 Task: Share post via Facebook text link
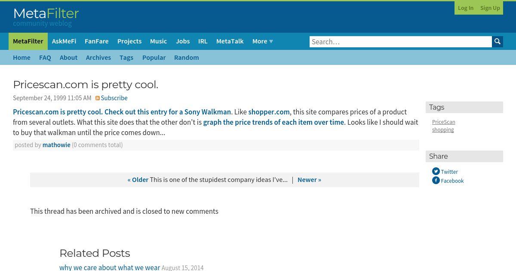pyautogui.click(x=452, y=181)
